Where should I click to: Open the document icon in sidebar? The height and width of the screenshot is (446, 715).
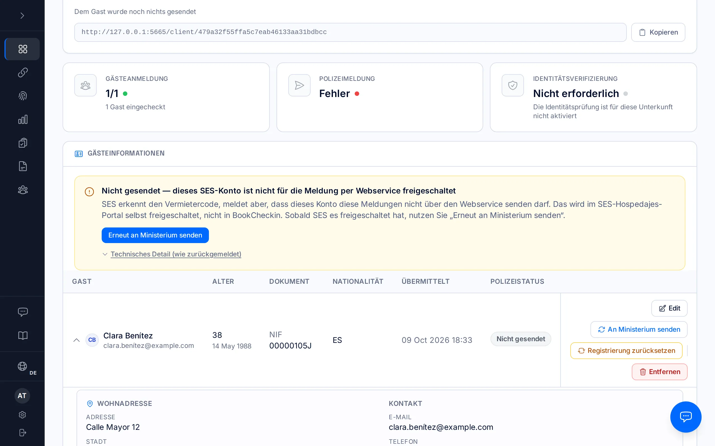pos(22,166)
